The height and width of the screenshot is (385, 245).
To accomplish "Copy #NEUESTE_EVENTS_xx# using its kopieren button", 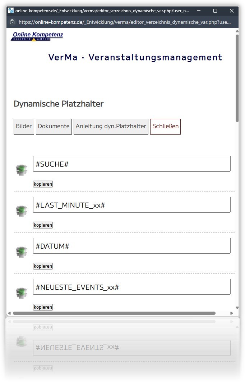I will (43, 307).
